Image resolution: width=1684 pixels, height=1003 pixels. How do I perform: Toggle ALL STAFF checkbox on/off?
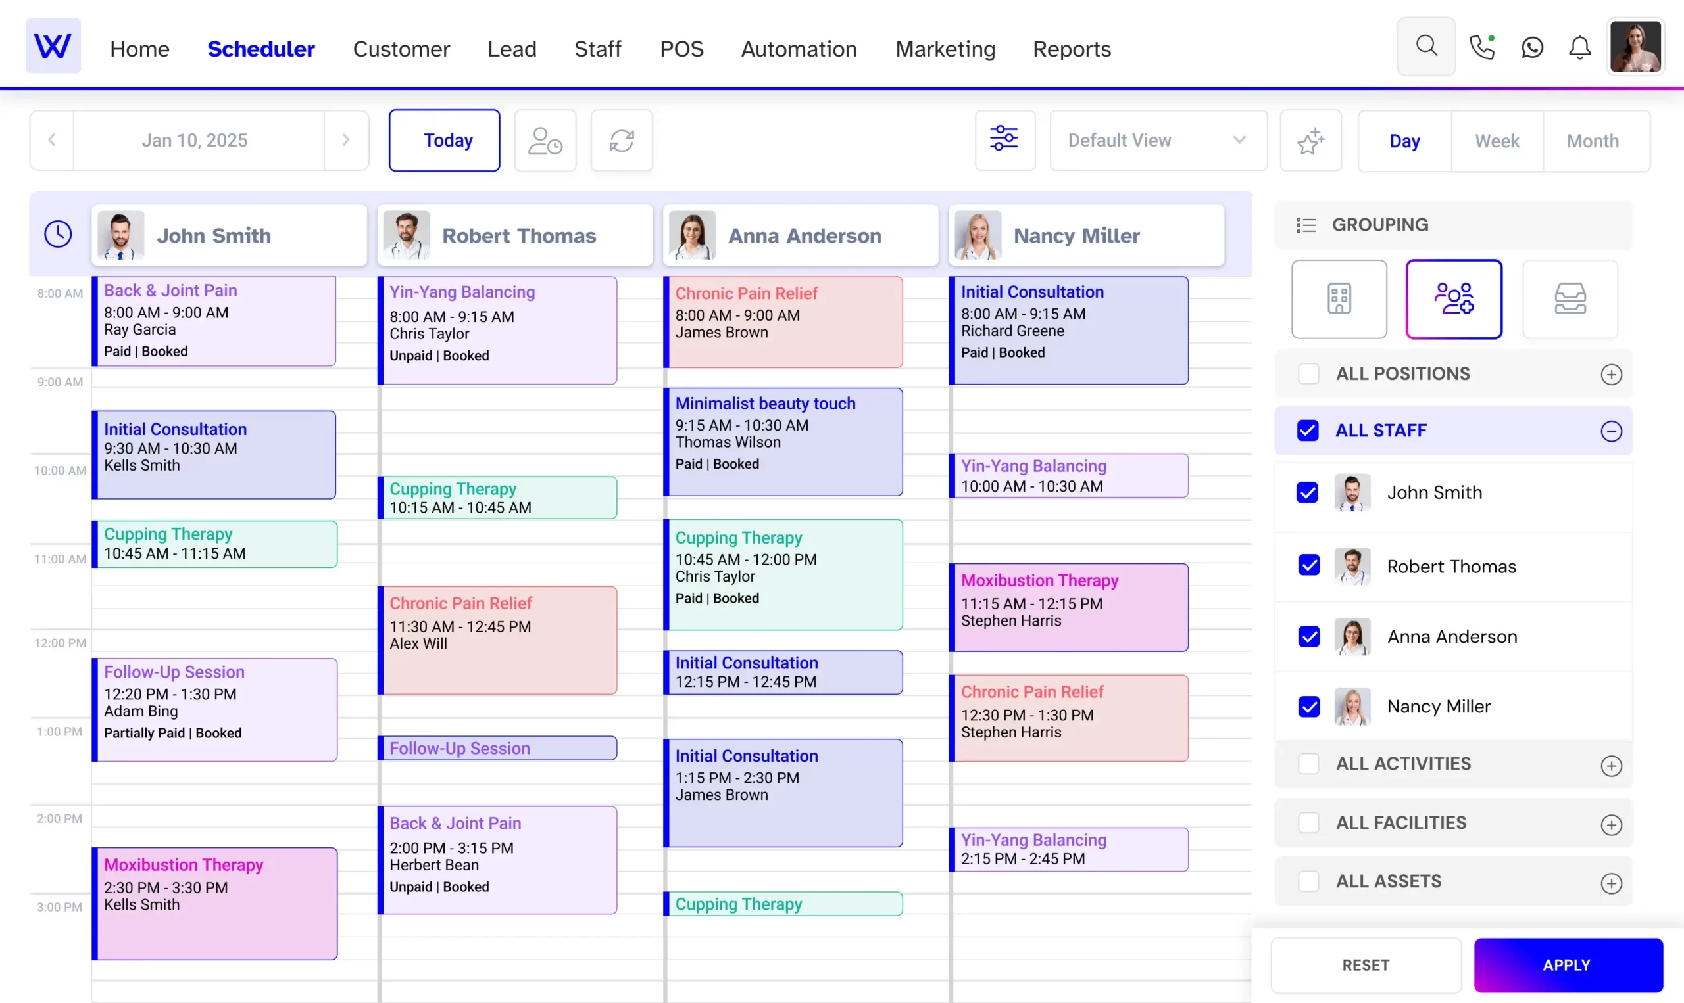pyautogui.click(x=1309, y=430)
